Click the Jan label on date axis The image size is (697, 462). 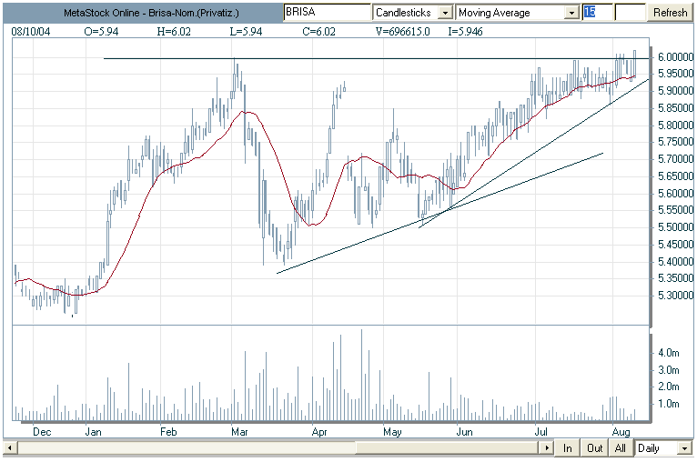pyautogui.click(x=94, y=431)
